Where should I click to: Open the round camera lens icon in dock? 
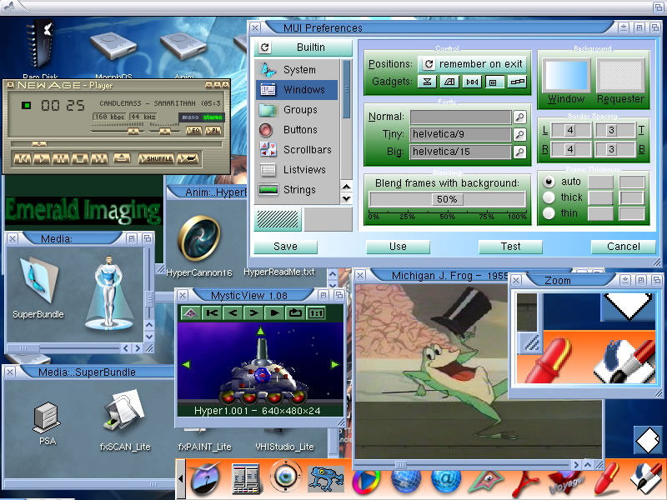coord(285,477)
